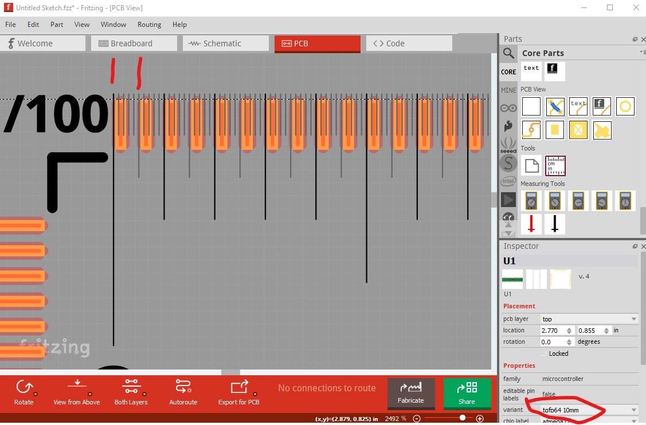This screenshot has height=425, width=646.
Task: Step the location X value spinner
Action: pos(569,331)
